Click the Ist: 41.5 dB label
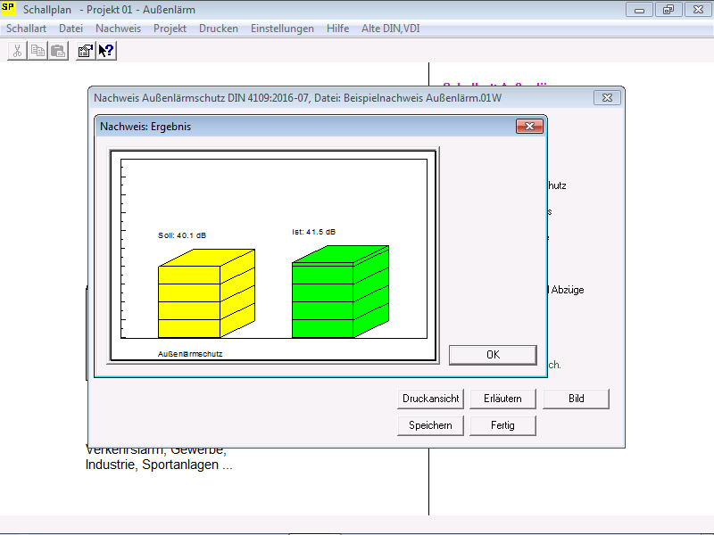 [314, 232]
